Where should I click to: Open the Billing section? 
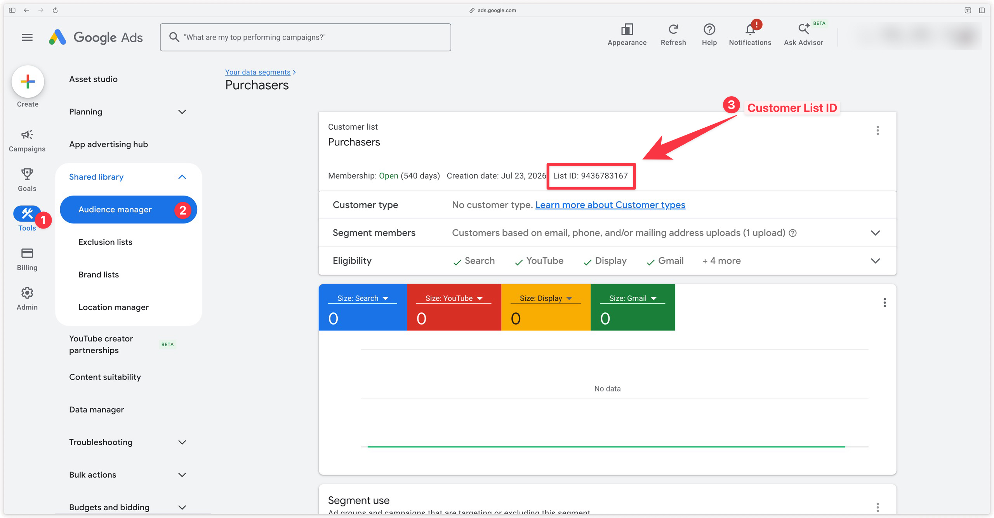[x=27, y=259]
